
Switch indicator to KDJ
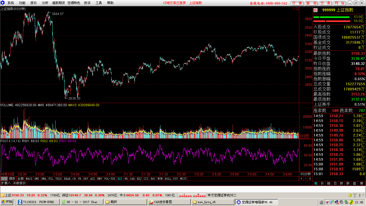pyautogui.click(x=139, y=179)
